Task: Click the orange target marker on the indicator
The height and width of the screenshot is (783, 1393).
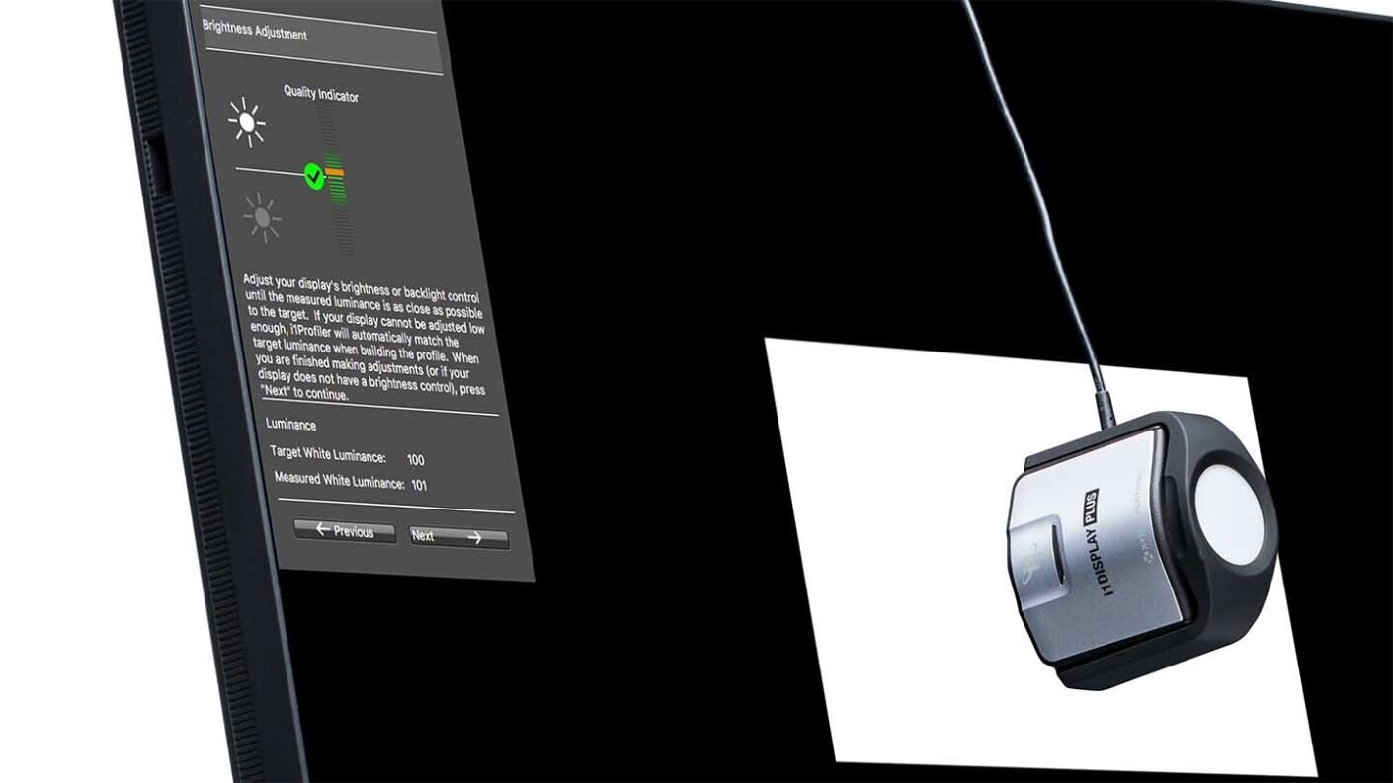Action: (333, 170)
